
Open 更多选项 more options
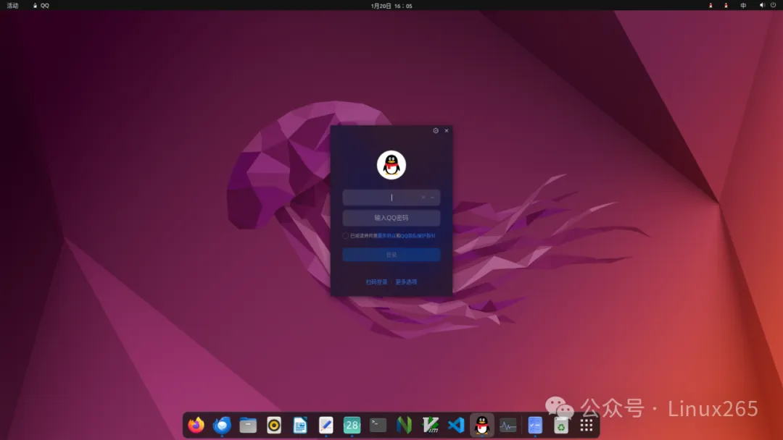pyautogui.click(x=406, y=282)
